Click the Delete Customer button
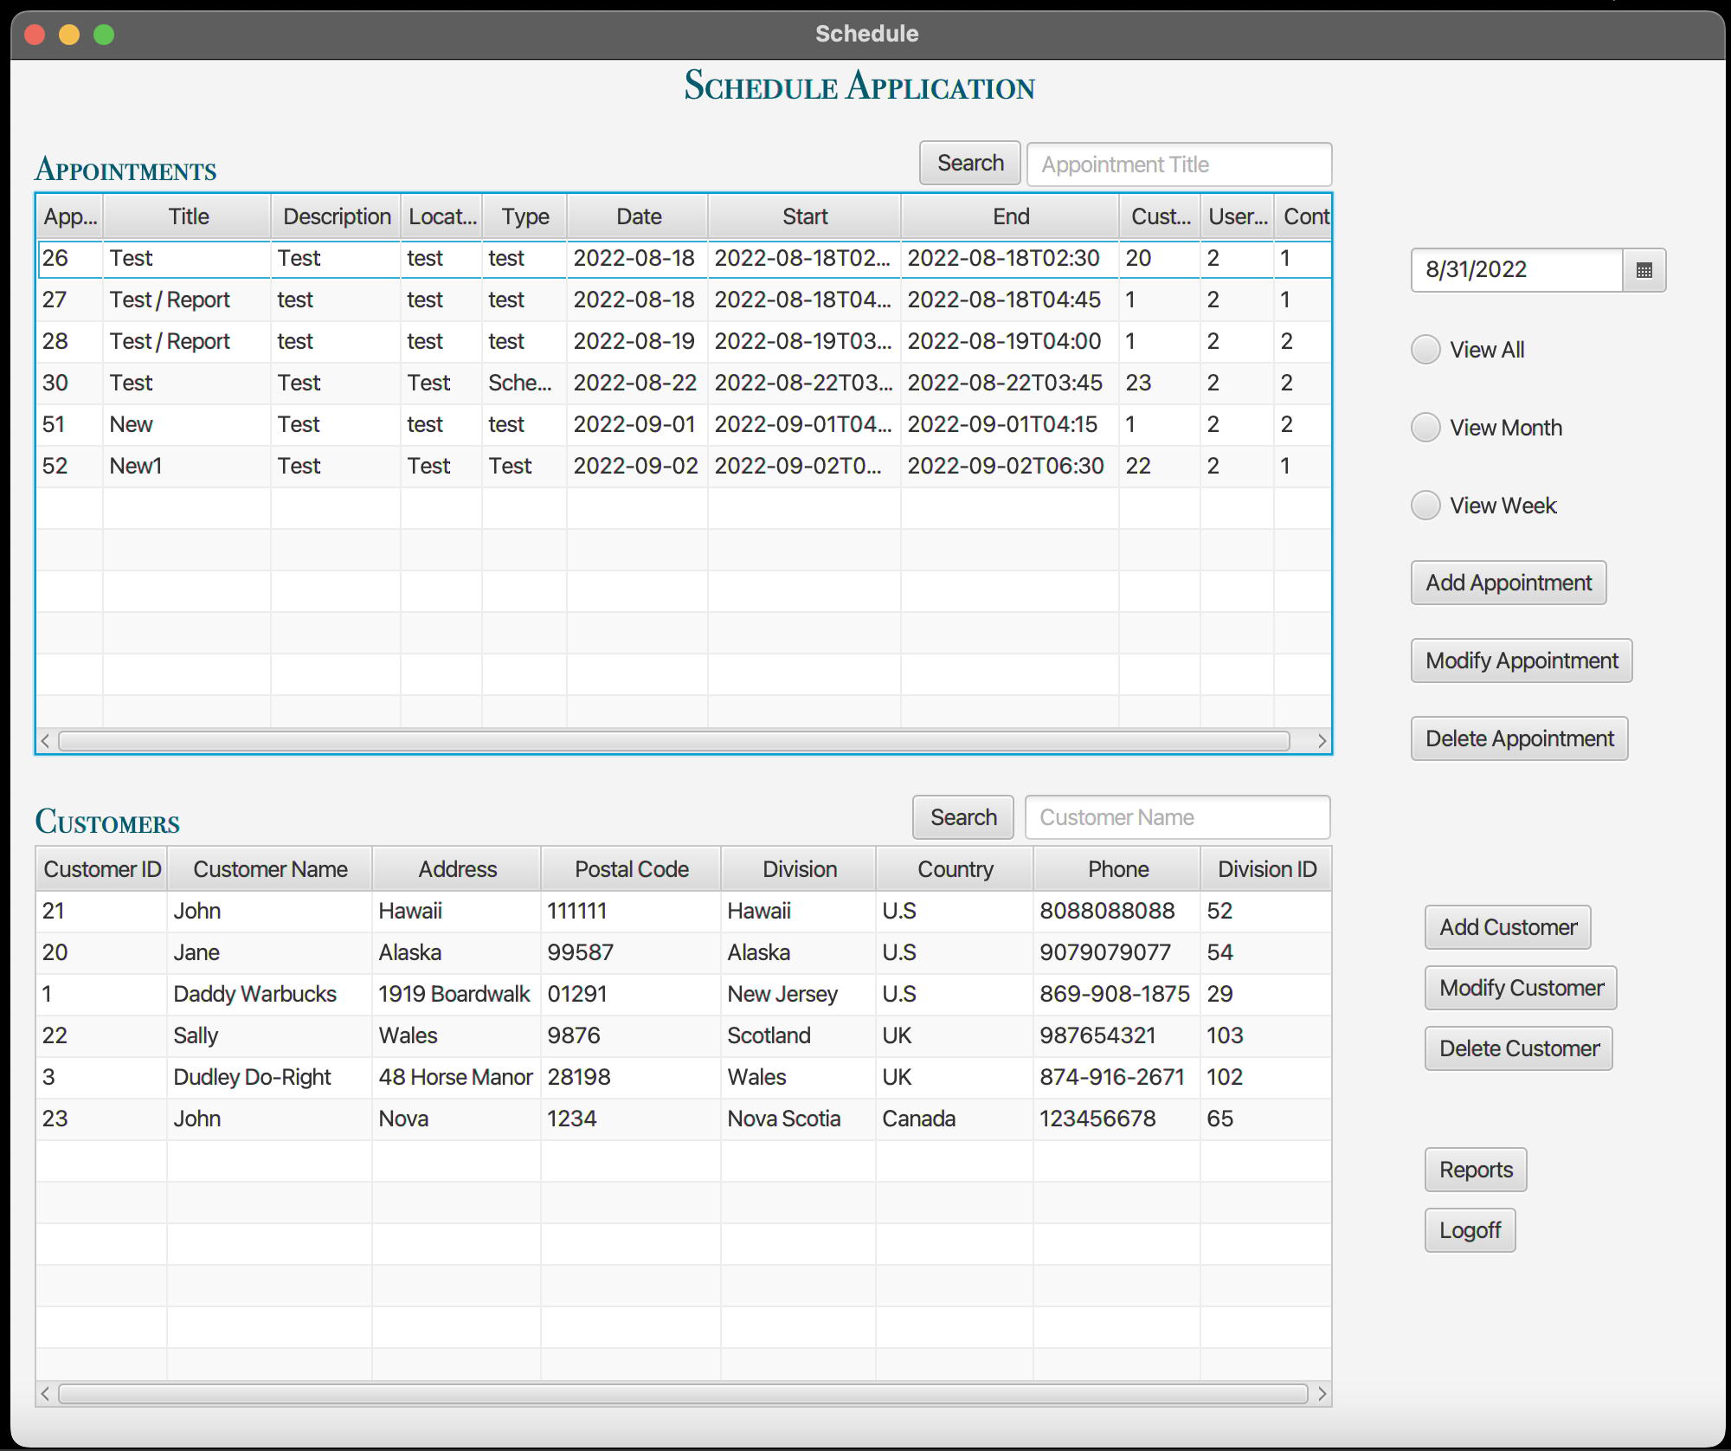The image size is (1731, 1451). pos(1518,1048)
